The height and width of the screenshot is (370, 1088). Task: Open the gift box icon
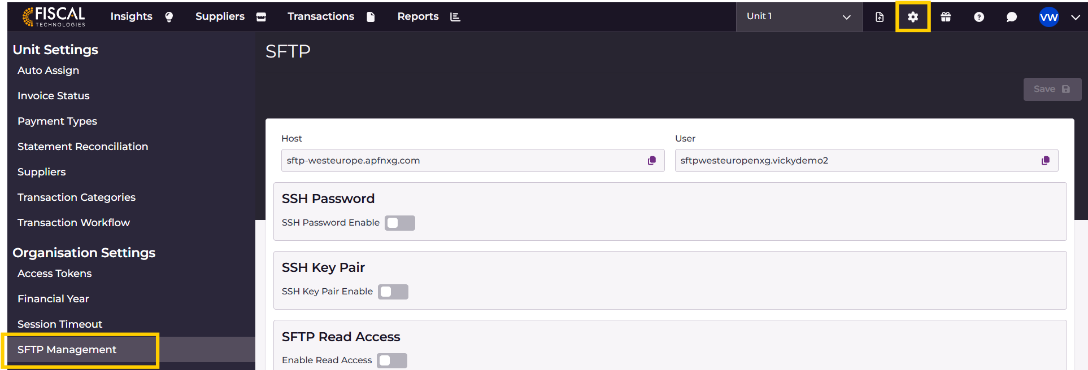point(946,17)
